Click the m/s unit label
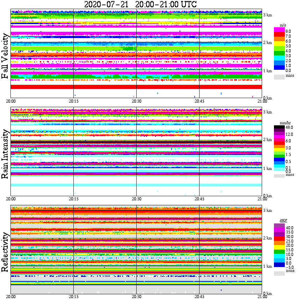297x303 pixels. 283,25
